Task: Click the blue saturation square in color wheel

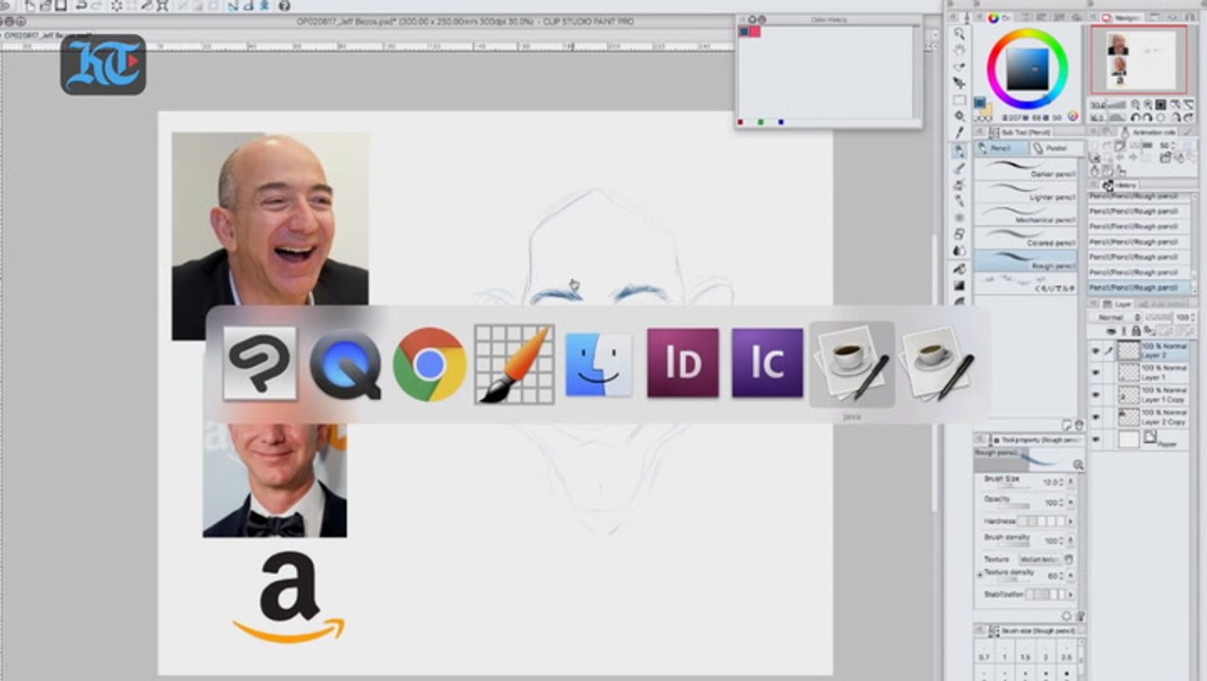Action: 1027,69
